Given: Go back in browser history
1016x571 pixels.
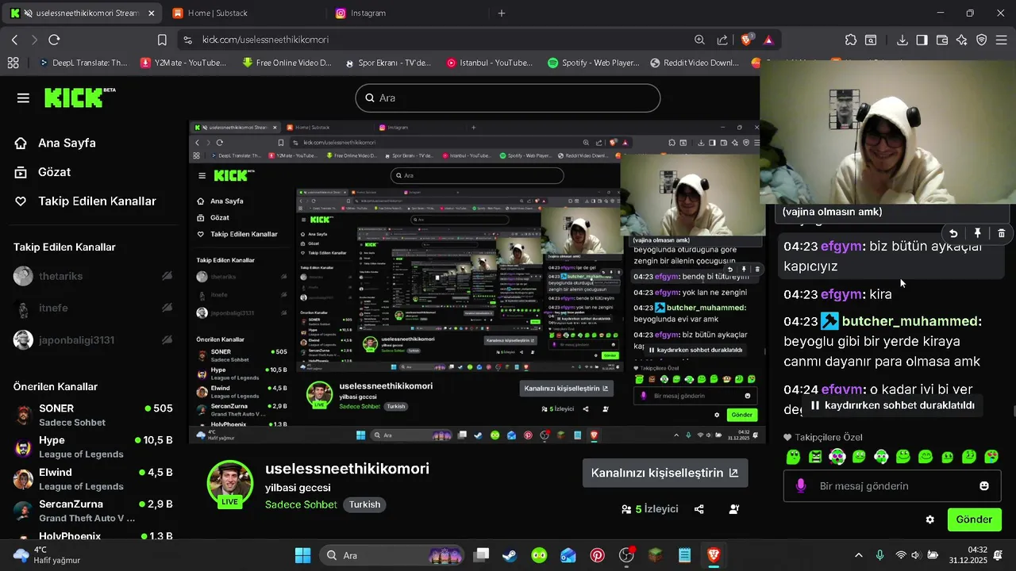Looking at the screenshot, I should tap(14, 40).
